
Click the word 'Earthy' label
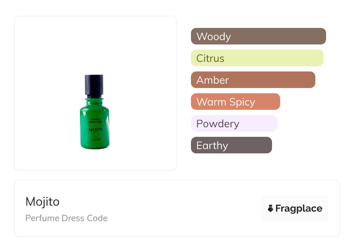[212, 146]
